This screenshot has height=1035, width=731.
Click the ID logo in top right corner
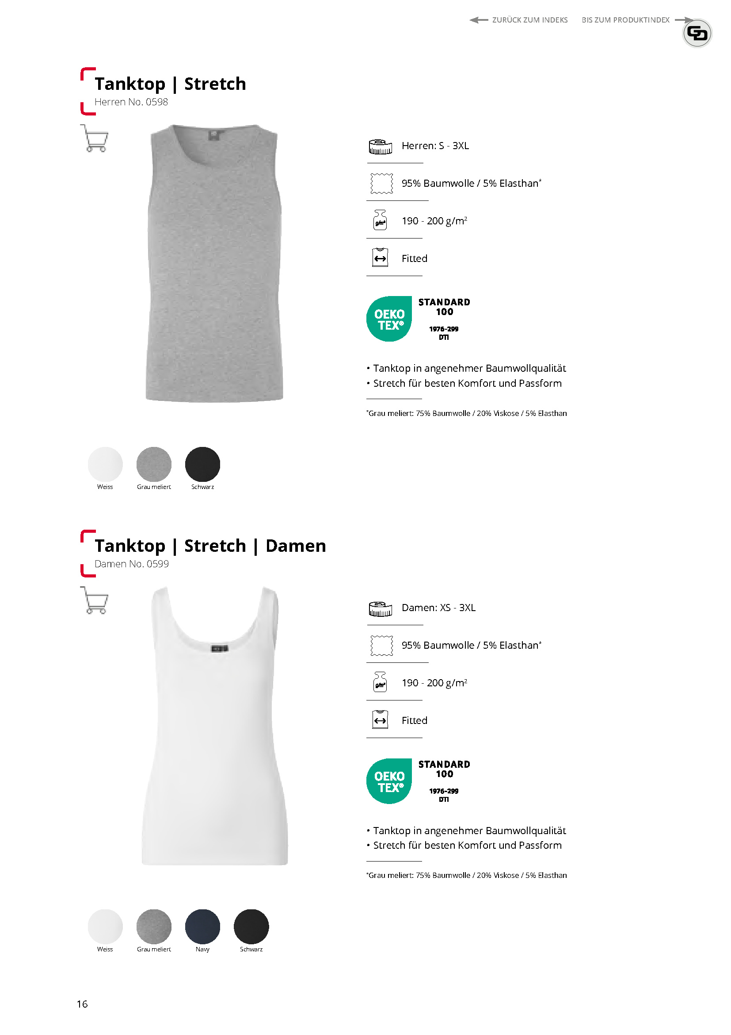coord(697,33)
